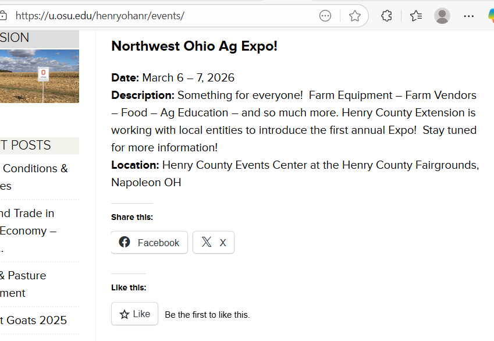Click the 'Be the first to like this' text

tap(207, 315)
